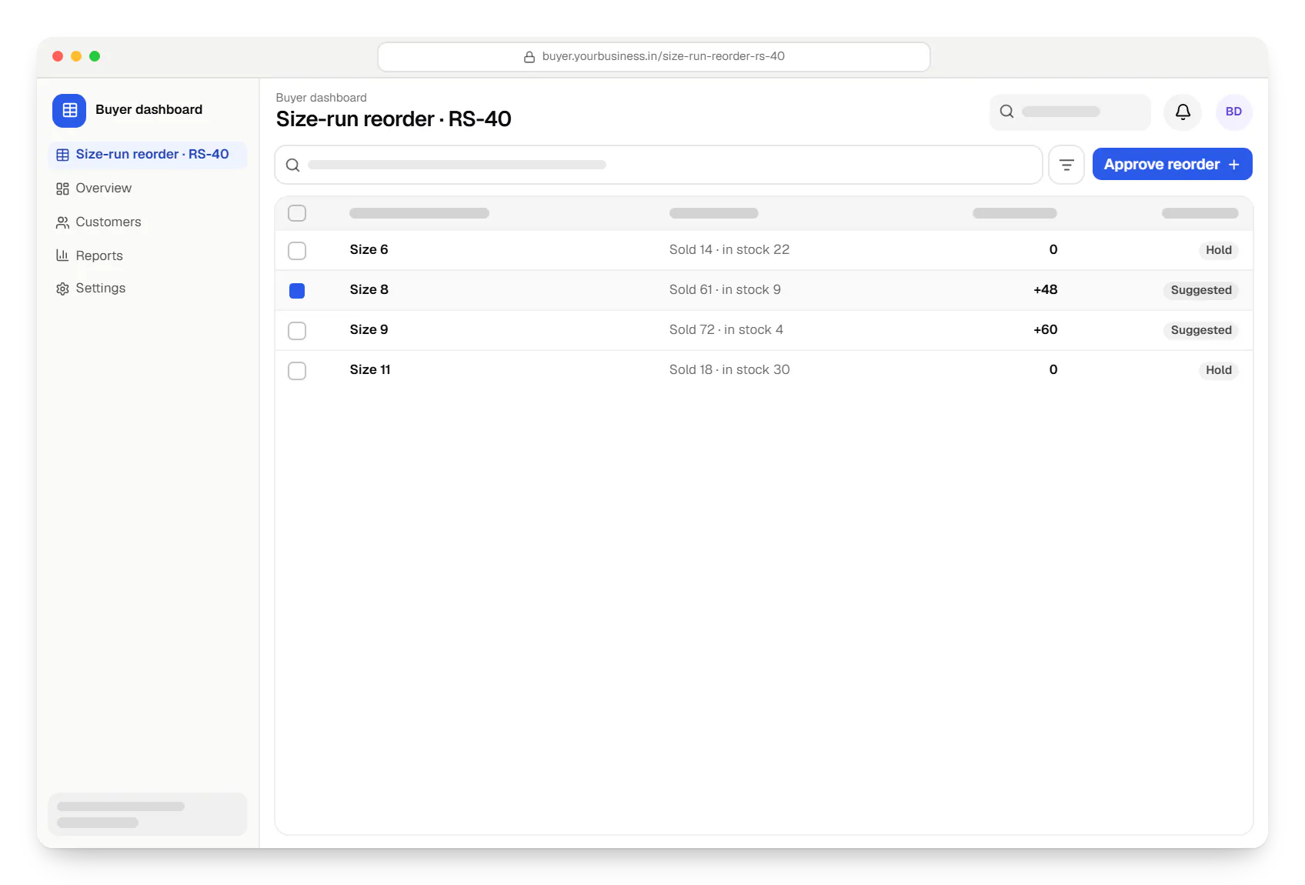This screenshot has height=885, width=1305.
Task: Go to Overview in the sidebar
Action: pos(148,189)
